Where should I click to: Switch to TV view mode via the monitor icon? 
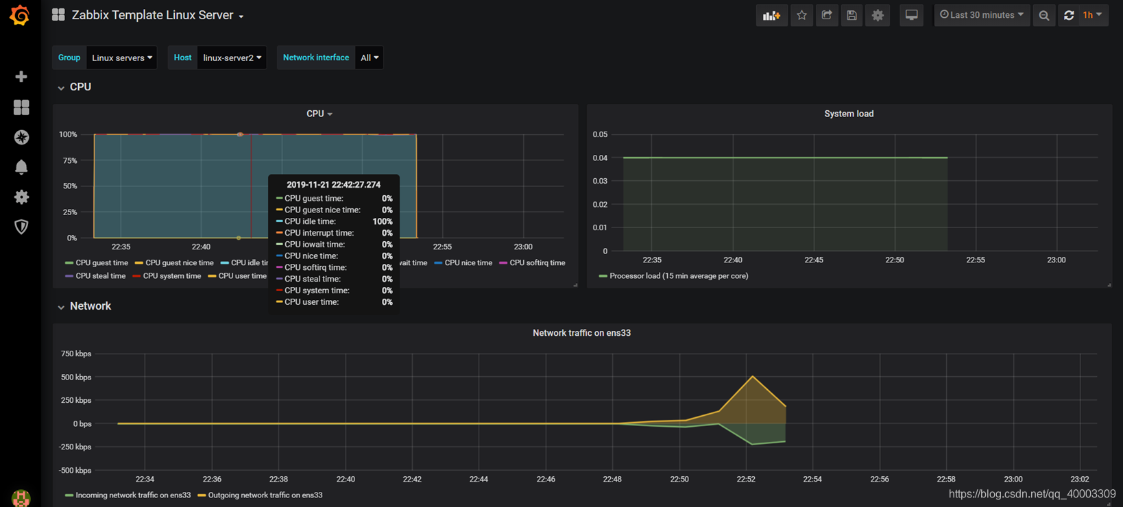pos(911,15)
